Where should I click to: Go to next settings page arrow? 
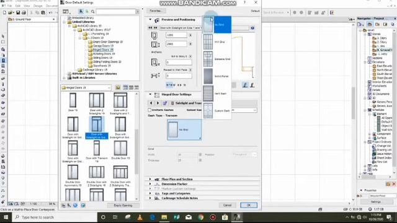[158, 103]
